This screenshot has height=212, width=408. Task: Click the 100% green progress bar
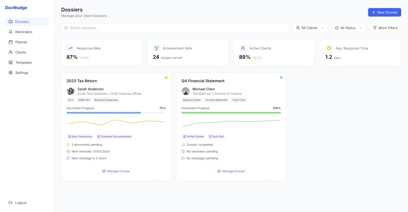click(231, 113)
